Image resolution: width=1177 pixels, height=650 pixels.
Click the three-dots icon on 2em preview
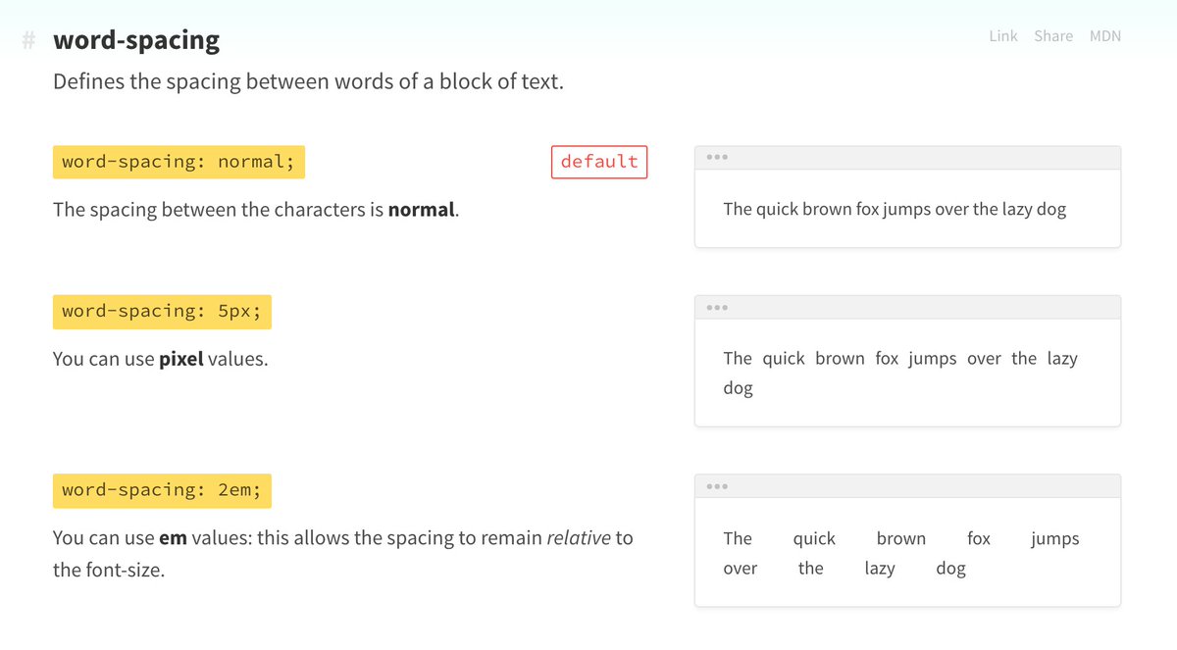[717, 486]
